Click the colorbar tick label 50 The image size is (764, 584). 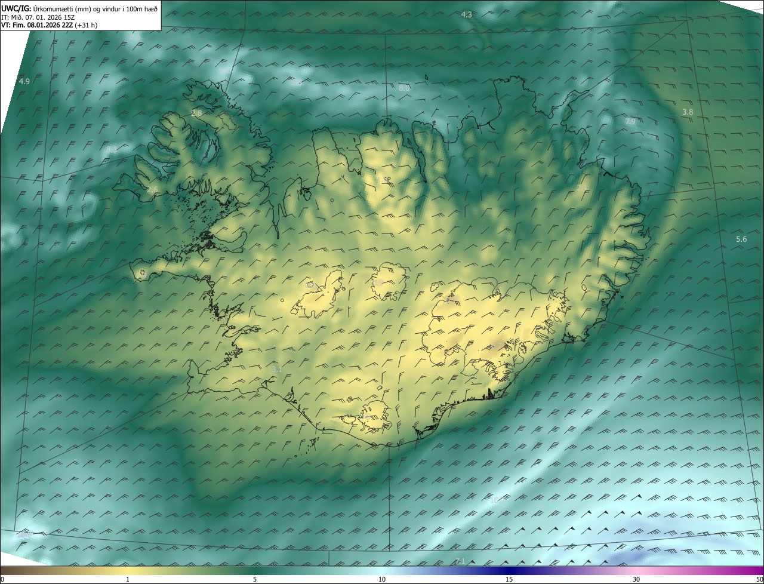[x=759, y=579]
